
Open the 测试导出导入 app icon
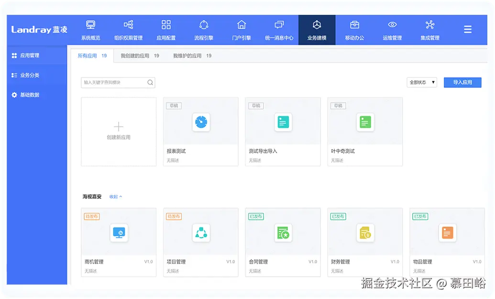tap(283, 122)
